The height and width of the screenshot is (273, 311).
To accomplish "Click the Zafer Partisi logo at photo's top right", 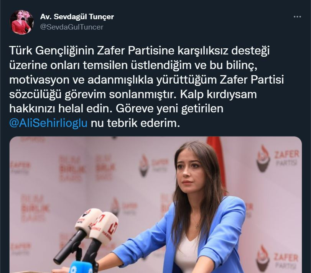I will click(x=278, y=158).
